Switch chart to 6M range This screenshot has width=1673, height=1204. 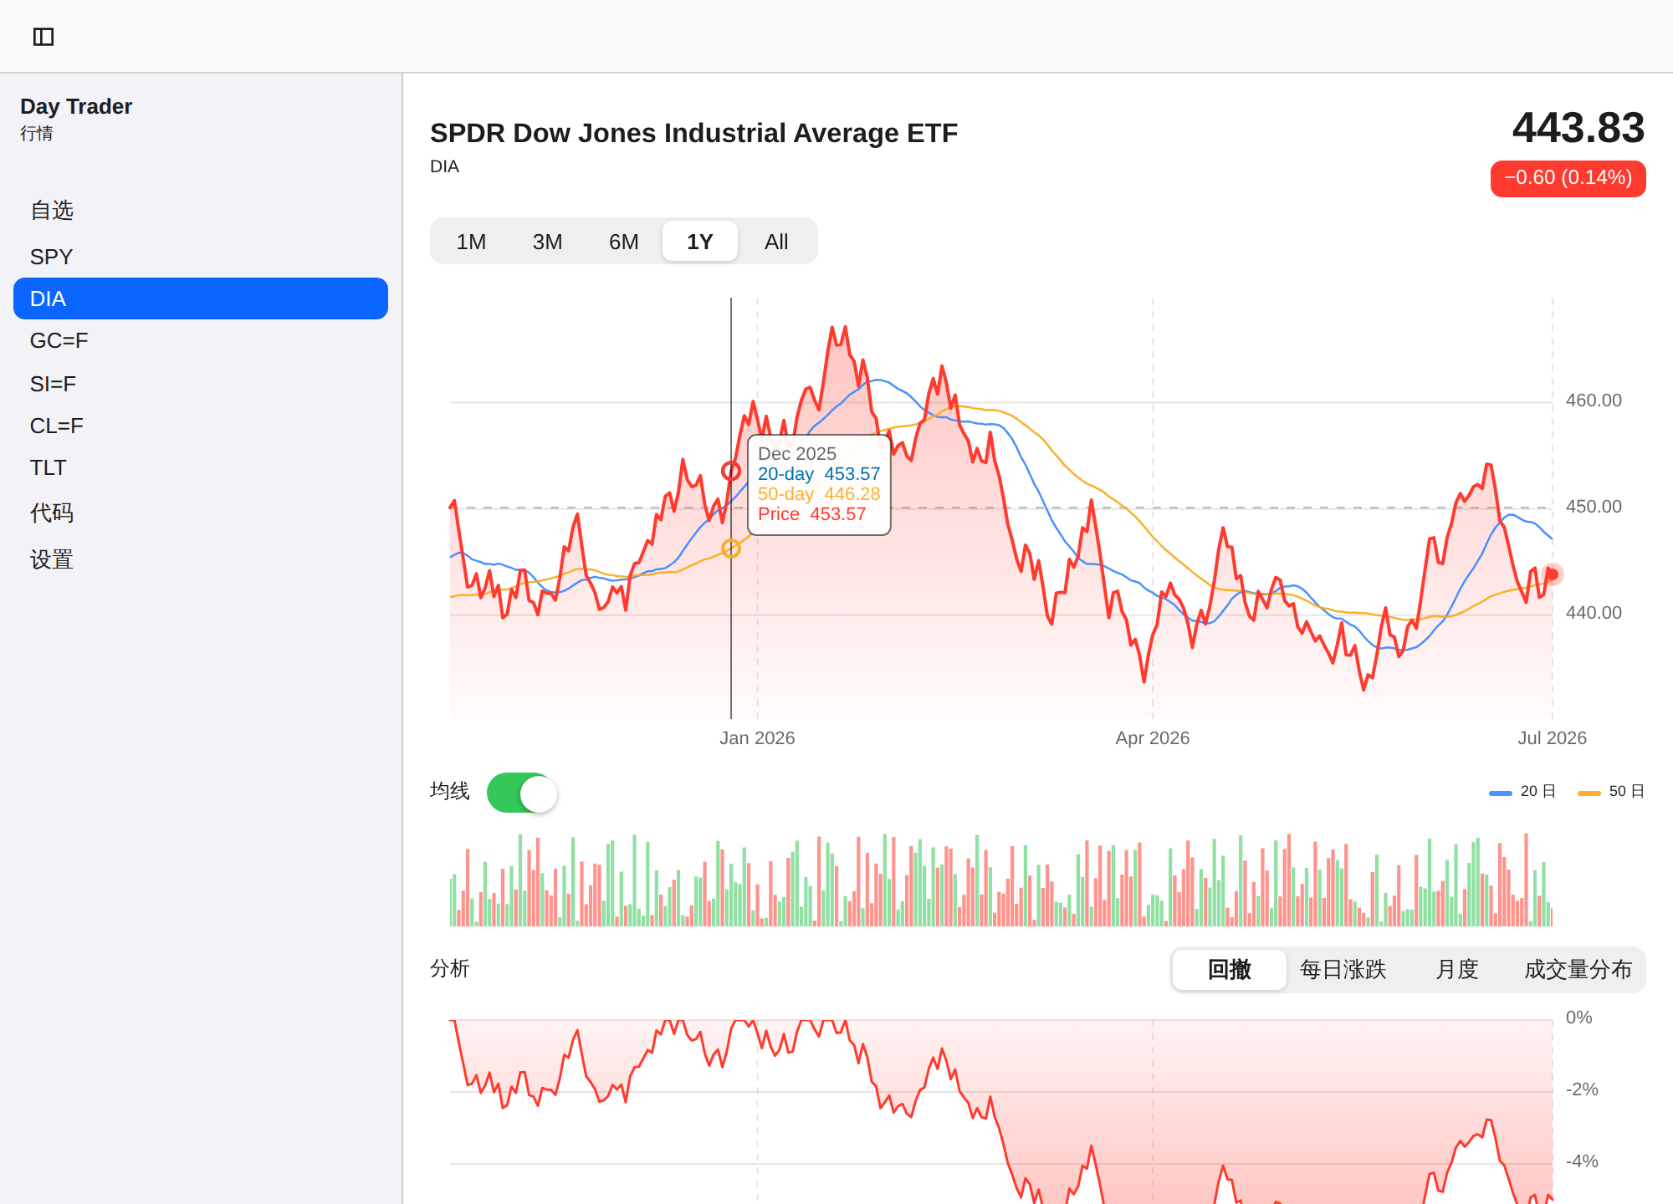click(x=623, y=242)
